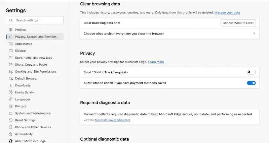Select Start, home, and new tabs

point(33,58)
